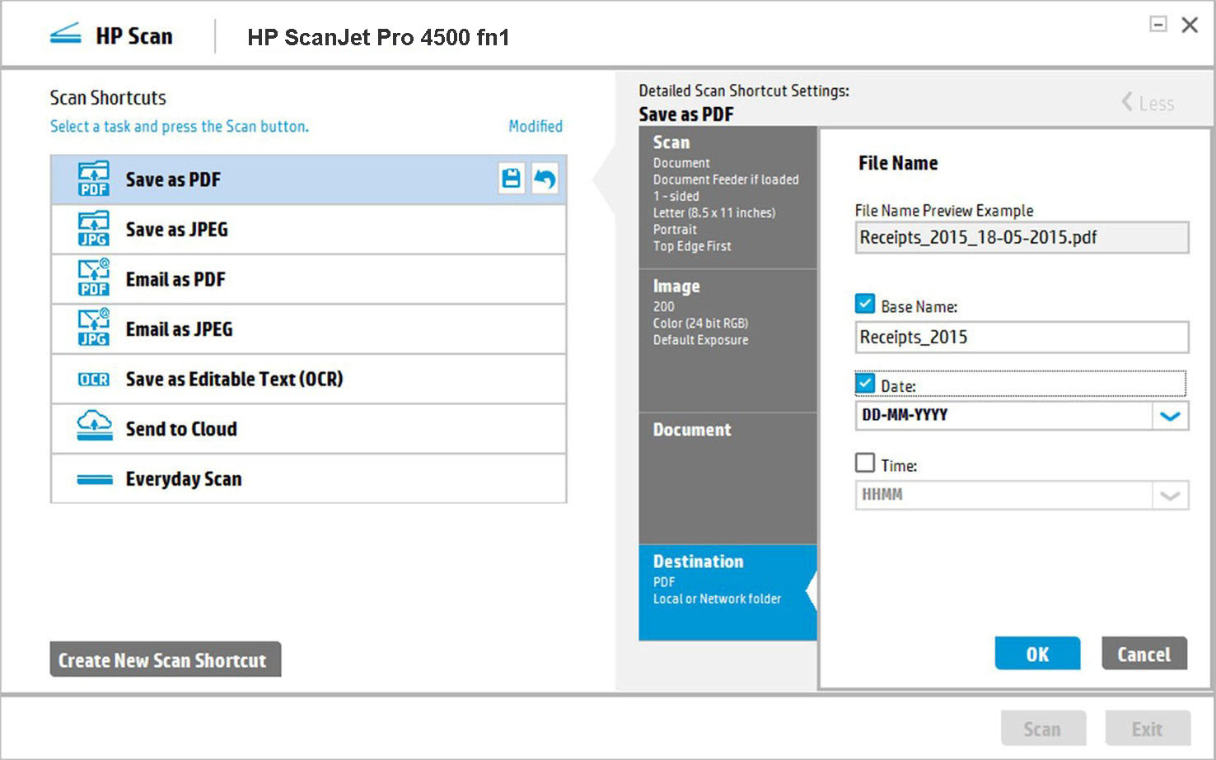This screenshot has height=760, width=1216.
Task: Select the Send to Cloud shortcut
Action: click(308, 429)
